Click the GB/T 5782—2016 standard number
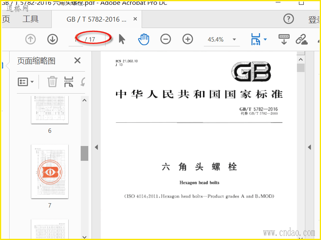The image size is (321, 240). coord(258,109)
